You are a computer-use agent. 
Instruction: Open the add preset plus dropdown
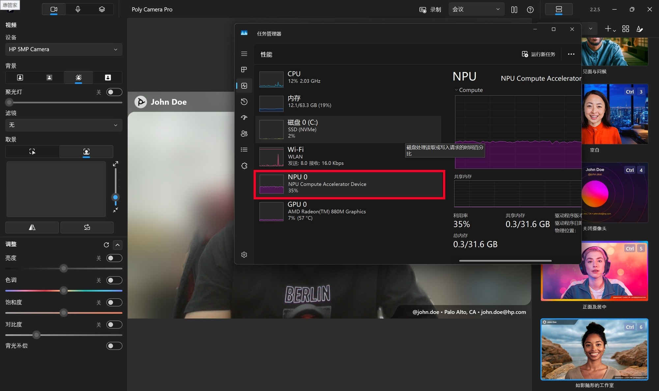610,29
